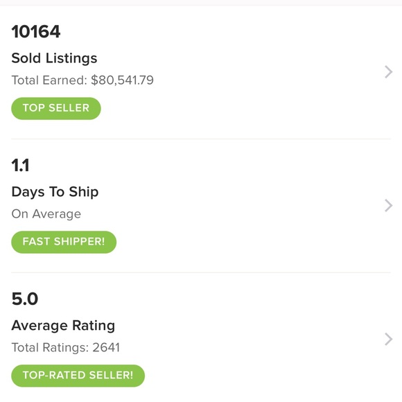
Task: Click the Total Ratings label
Action: coord(50,348)
